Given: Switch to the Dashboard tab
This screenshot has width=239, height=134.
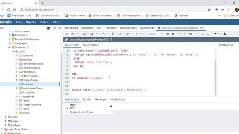Looking at the screenshot, I should click(x=71, y=28).
